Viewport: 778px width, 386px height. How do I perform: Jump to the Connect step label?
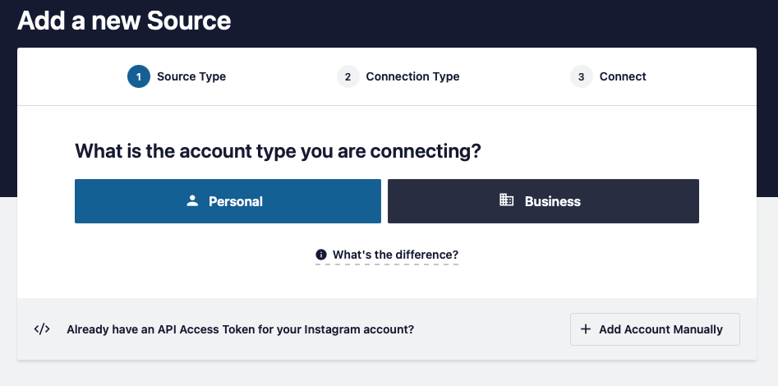pos(623,76)
